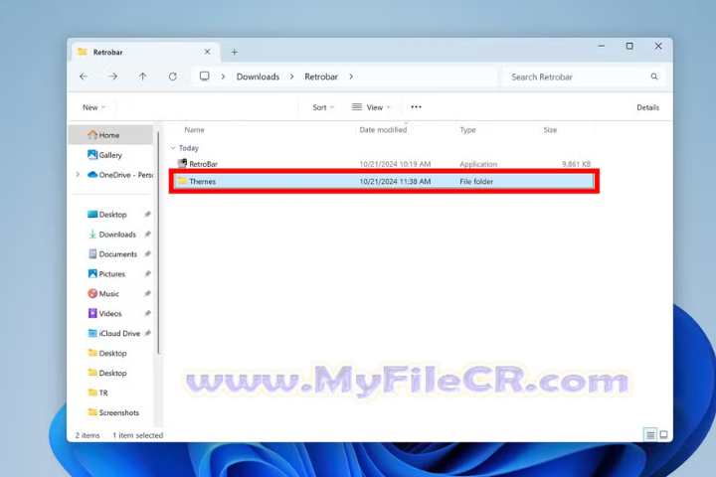This screenshot has width=716, height=477.
Task: Unpin Downloads using its pin icon
Action: click(x=147, y=235)
